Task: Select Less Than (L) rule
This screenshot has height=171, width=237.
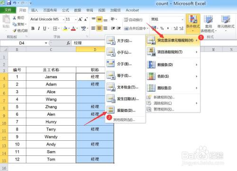Action: click(125, 52)
